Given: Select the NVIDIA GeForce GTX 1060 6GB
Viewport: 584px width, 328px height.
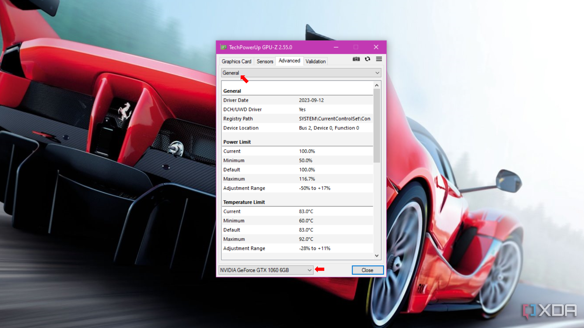Looking at the screenshot, I should [x=265, y=270].
